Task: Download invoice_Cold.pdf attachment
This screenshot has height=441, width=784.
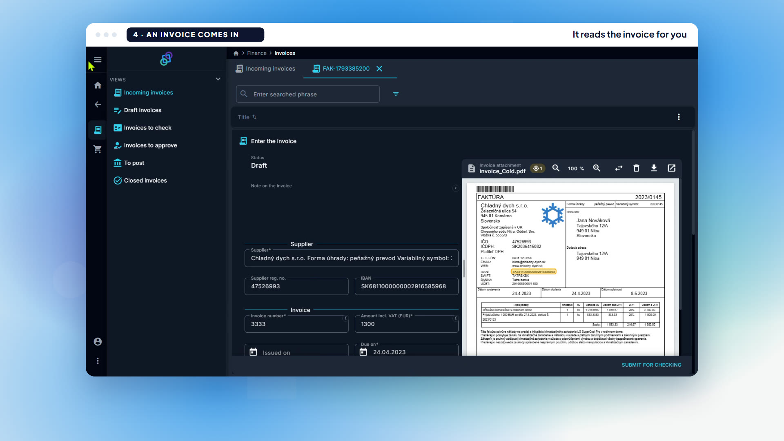Action: 654,168
